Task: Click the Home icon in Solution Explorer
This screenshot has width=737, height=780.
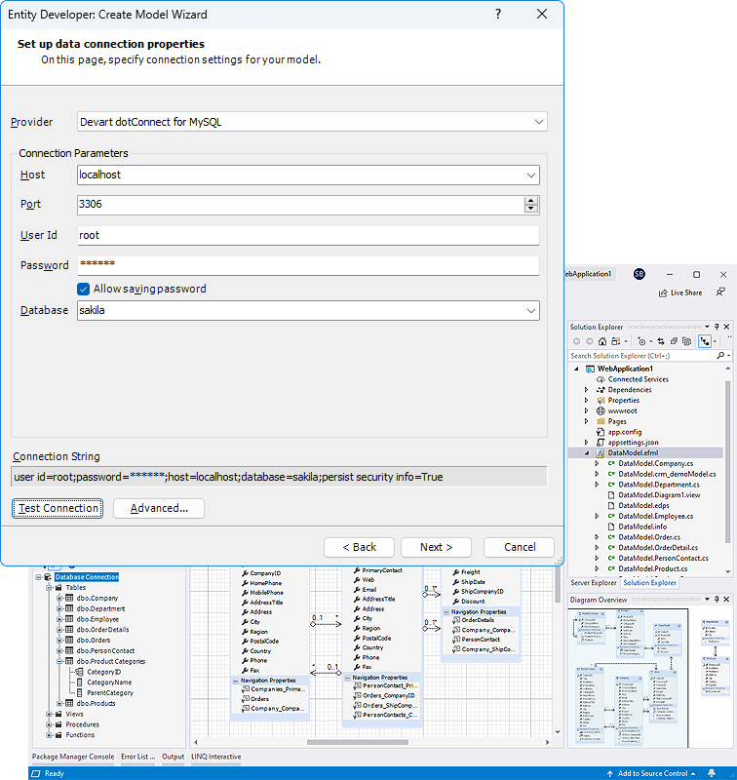Action: point(602,341)
